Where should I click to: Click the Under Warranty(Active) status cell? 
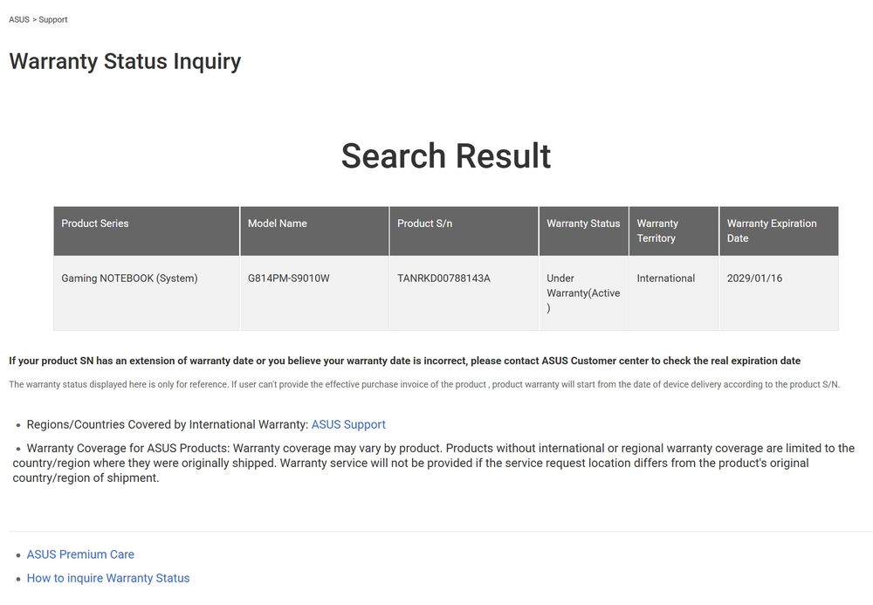pos(583,292)
